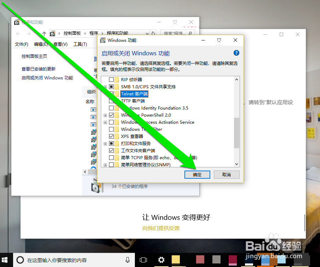This screenshot has height=267, width=320.
Task: Open the 文件(F) menu
Action: (x=21, y=44)
